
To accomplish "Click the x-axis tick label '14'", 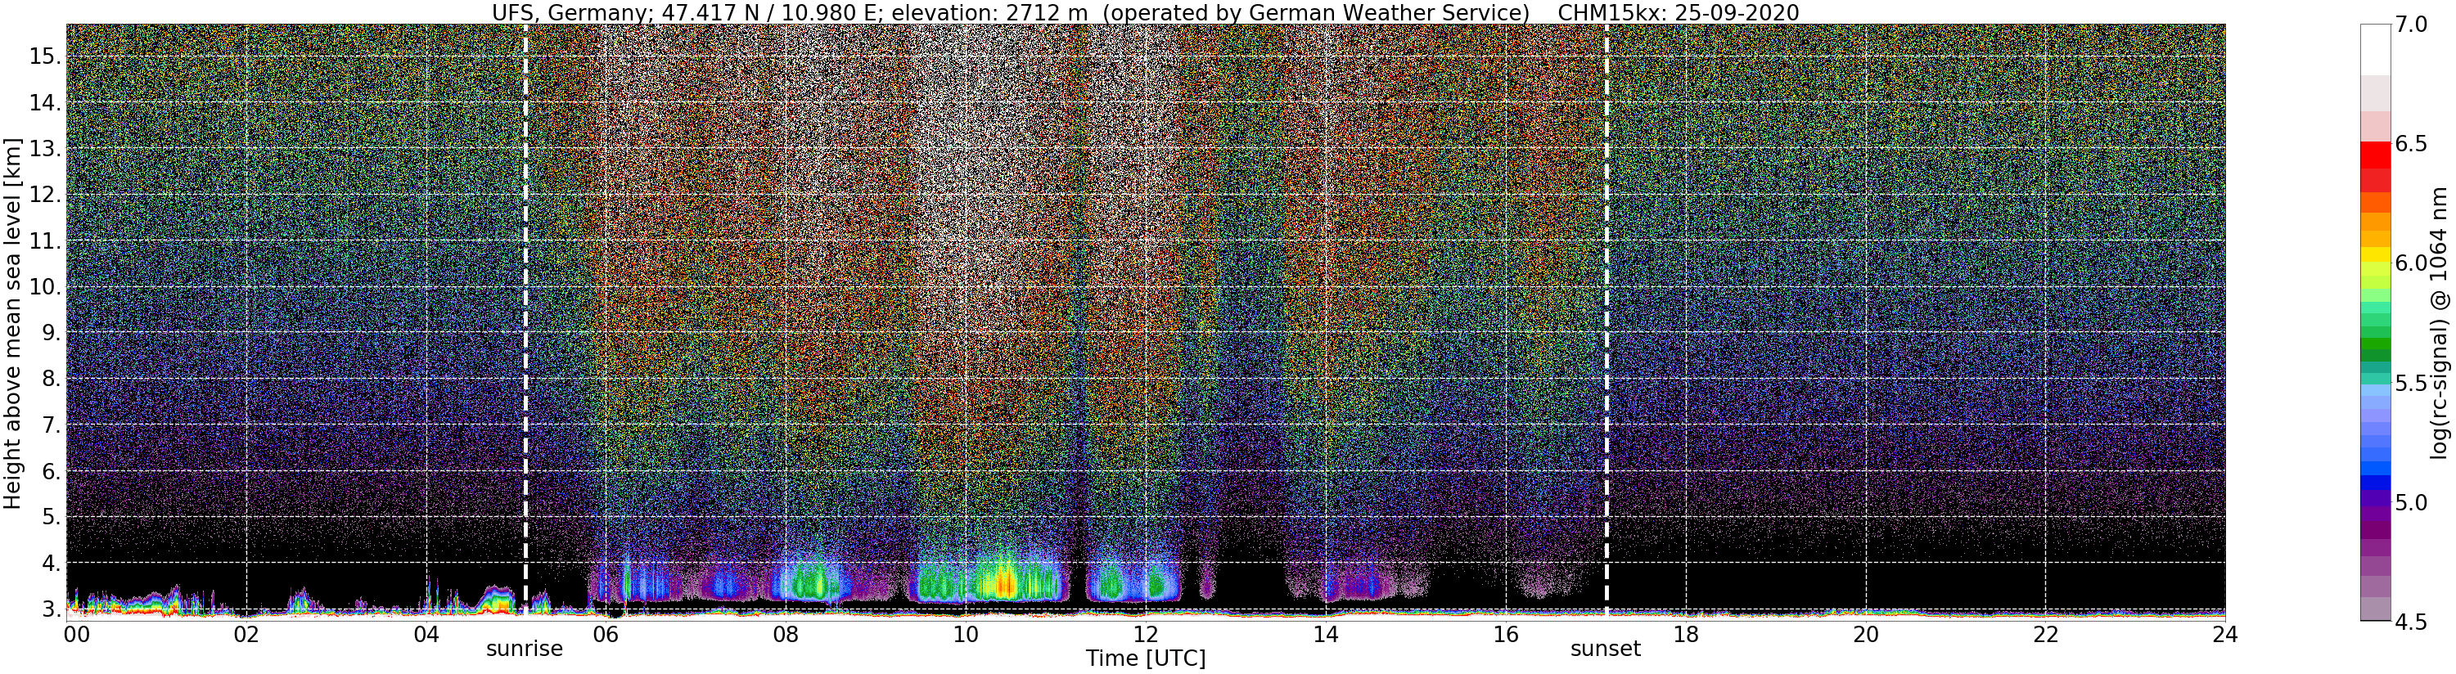I will (1325, 634).
